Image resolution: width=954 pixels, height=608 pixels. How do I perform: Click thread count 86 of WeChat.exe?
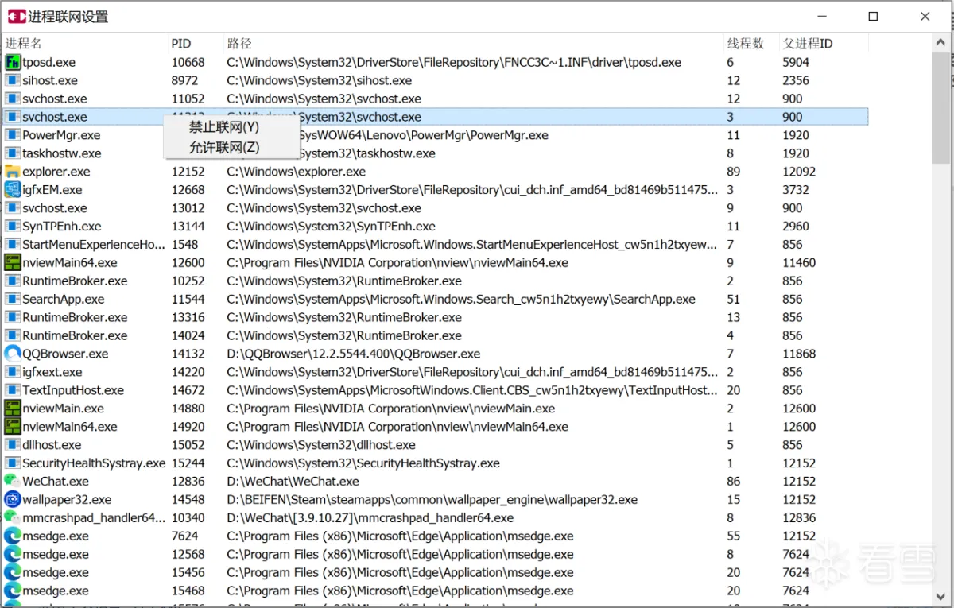(x=733, y=482)
